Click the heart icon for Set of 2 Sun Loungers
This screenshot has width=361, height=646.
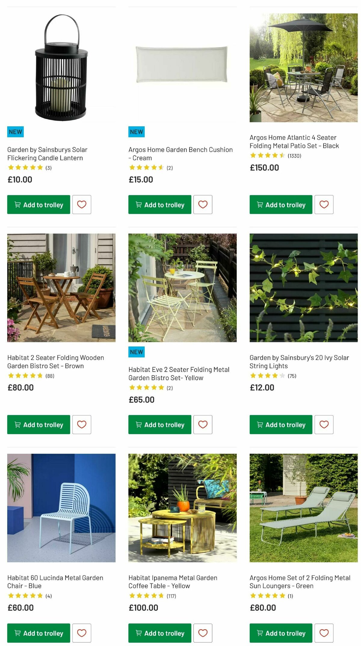324,633
